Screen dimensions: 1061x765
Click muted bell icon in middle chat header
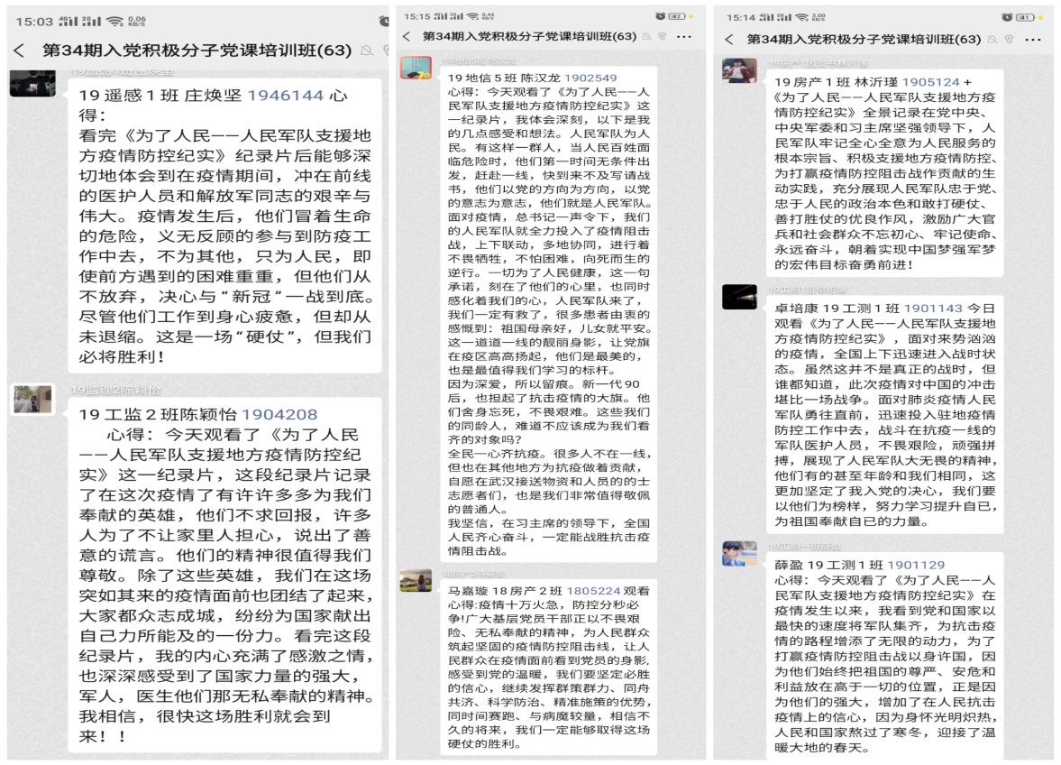coord(647,36)
